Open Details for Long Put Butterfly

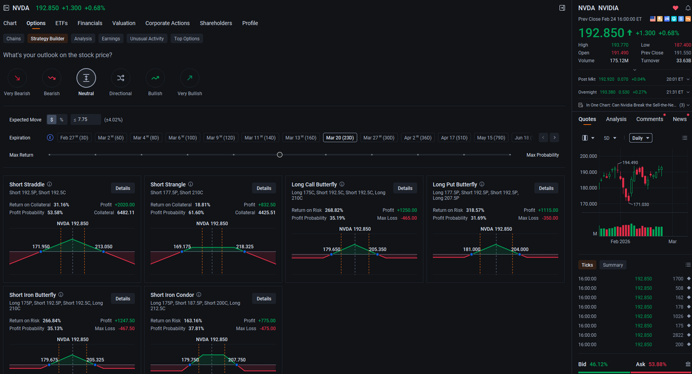click(x=546, y=188)
